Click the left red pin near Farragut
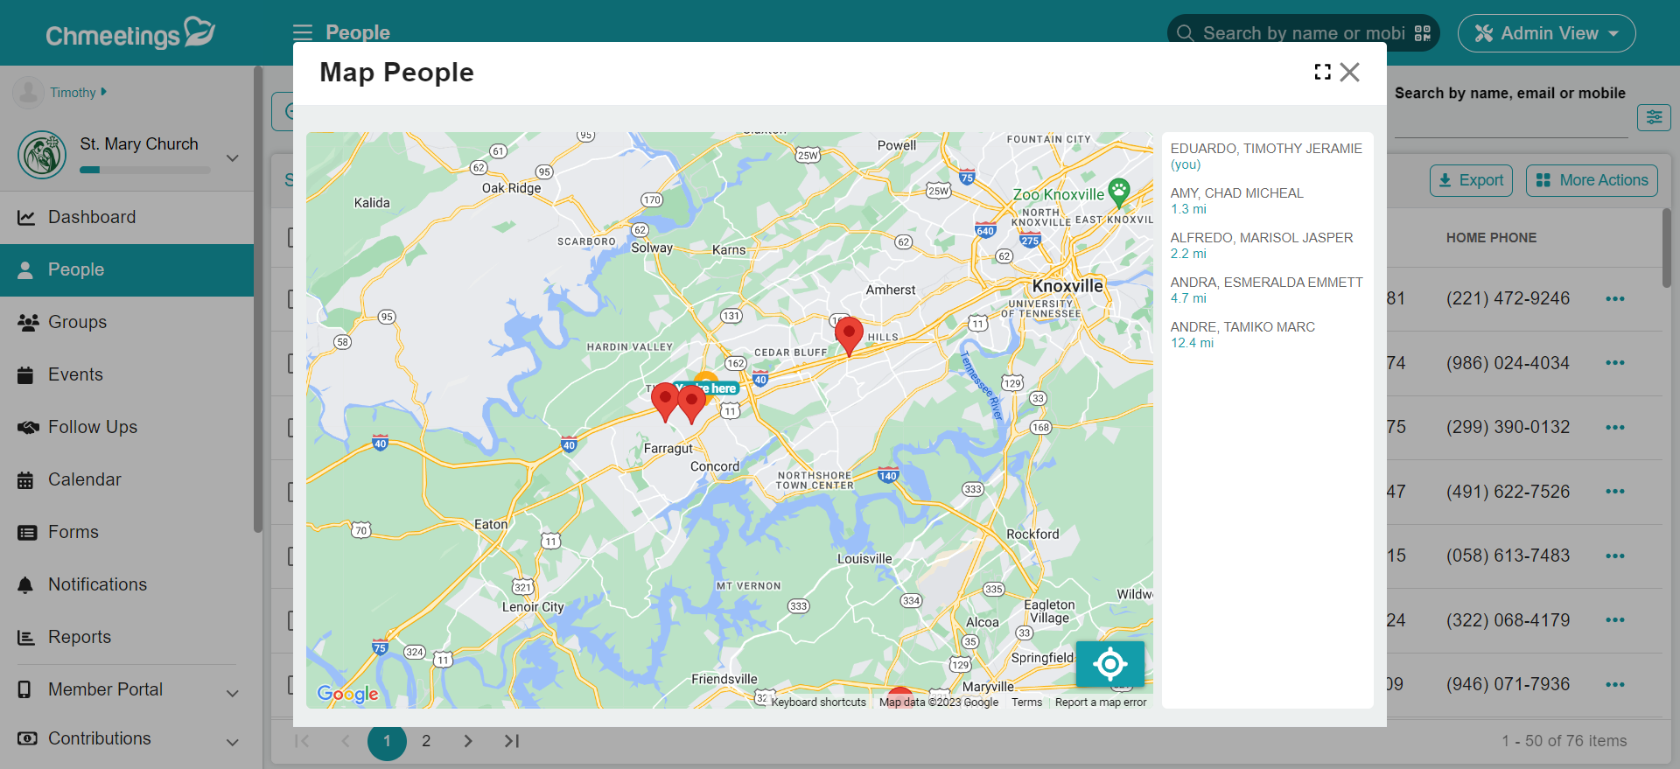 pos(665,402)
